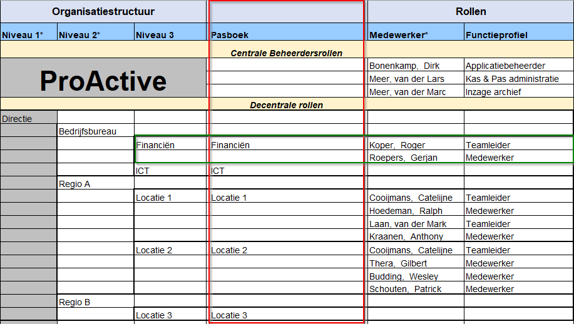Select the Laan, van der Mark cell
This screenshot has width=574, height=324.
416,222
